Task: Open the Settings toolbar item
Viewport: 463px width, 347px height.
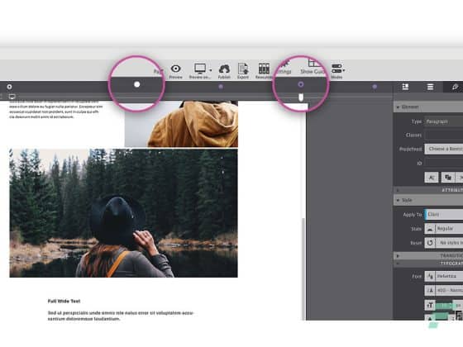Action: tap(284, 68)
